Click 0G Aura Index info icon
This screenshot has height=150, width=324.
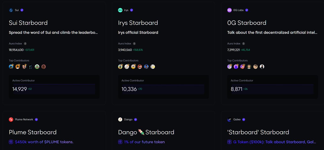(x=244, y=44)
